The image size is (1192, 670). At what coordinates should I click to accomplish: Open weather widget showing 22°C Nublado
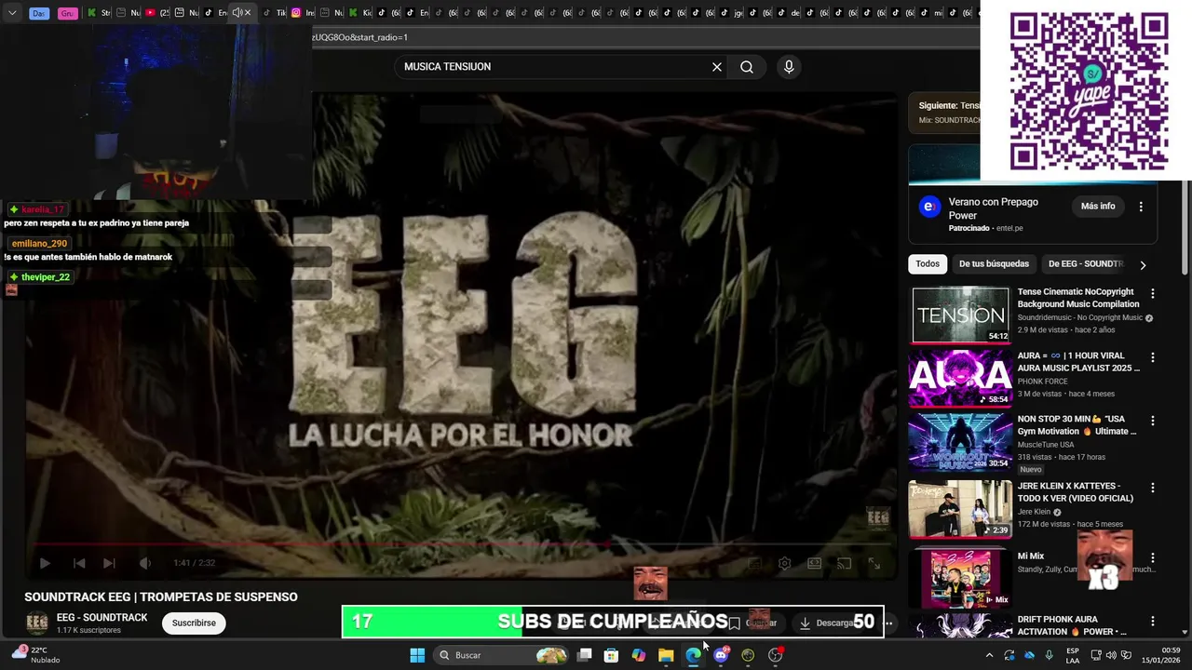tap(35, 655)
